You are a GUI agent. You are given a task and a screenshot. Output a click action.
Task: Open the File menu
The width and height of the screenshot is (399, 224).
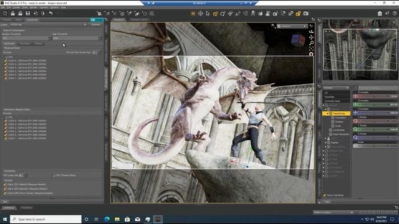(x=2, y=7)
